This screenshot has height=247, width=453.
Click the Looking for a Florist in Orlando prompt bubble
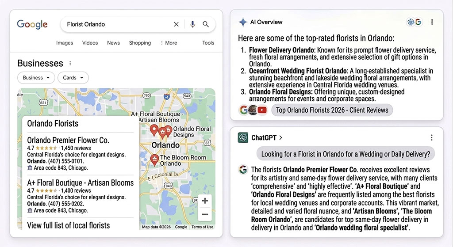point(346,154)
